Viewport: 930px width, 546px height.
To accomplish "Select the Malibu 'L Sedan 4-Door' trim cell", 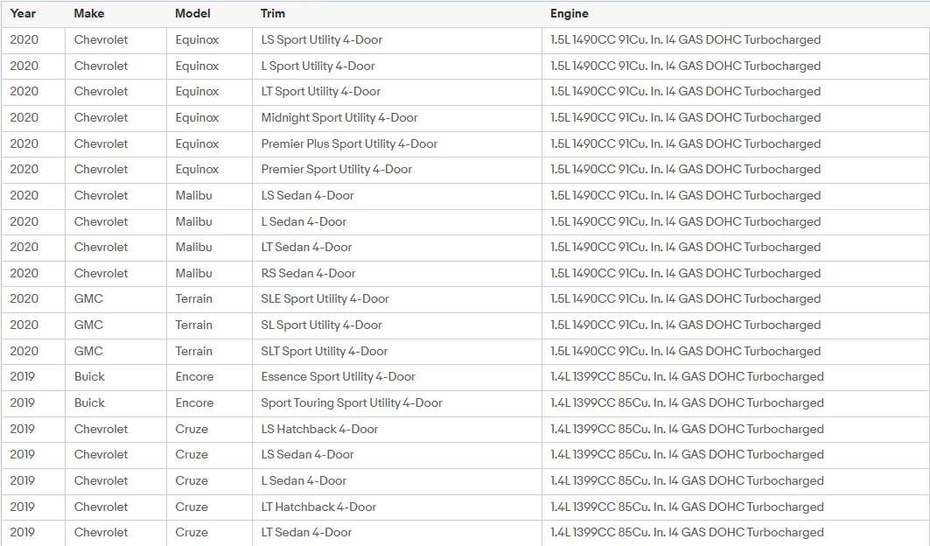I will 397,221.
